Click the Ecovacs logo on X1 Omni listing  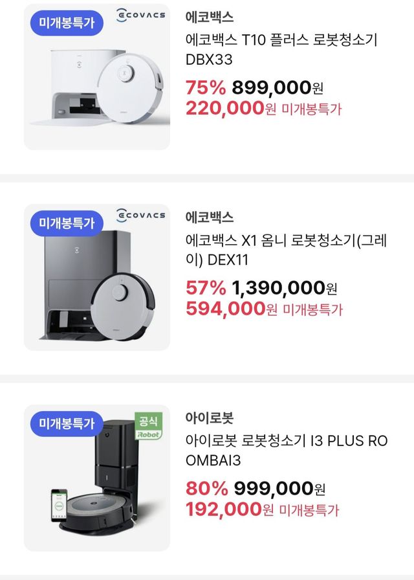coord(140,215)
